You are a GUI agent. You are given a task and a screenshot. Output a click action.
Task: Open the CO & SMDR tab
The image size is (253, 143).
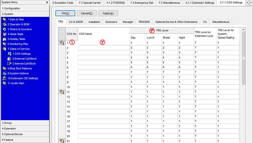[x=76, y=22]
